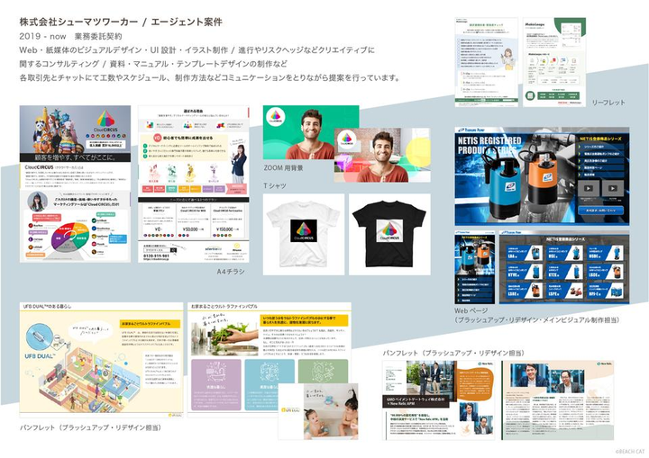This screenshot has width=649, height=458.
Task: Open the leaflet page with woman illustration
Action: click(487, 62)
